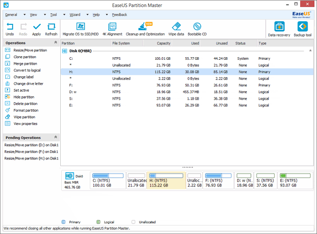Open the General menu
This screenshot has height=234, width=317.
pos(11,15)
